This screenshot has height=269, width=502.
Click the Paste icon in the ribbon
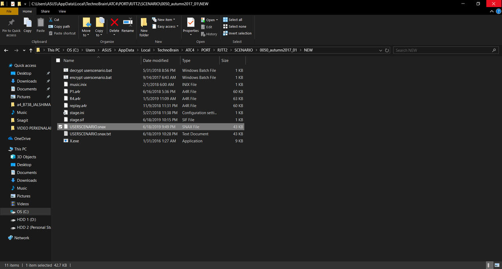(41, 23)
